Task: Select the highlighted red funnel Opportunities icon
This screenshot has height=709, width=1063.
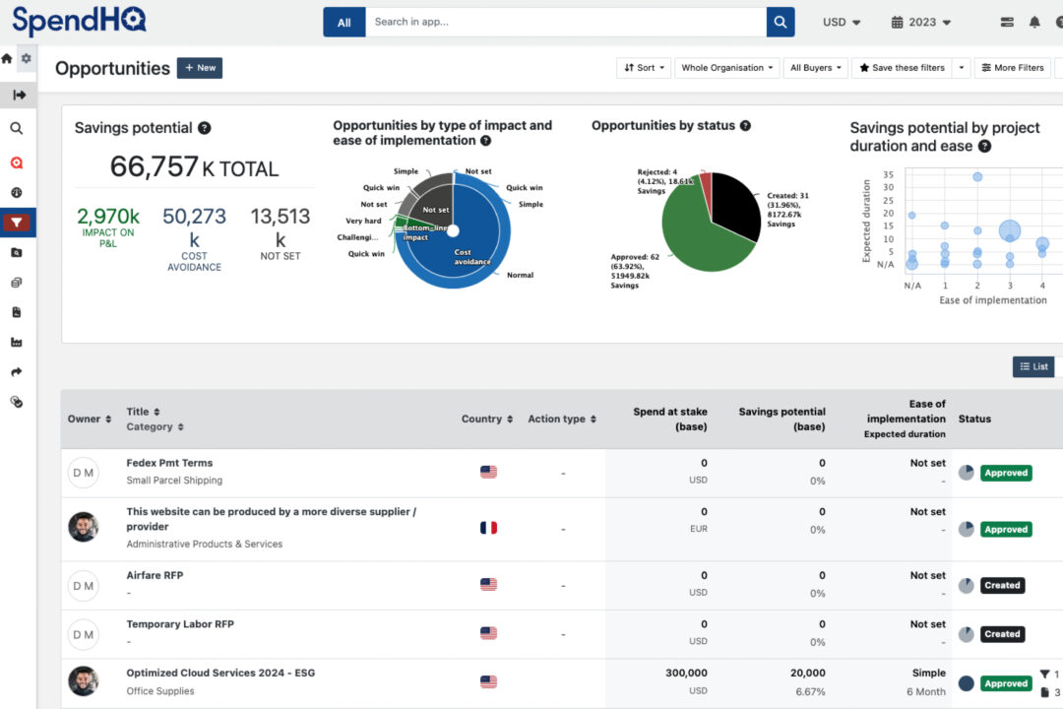Action: [17, 222]
